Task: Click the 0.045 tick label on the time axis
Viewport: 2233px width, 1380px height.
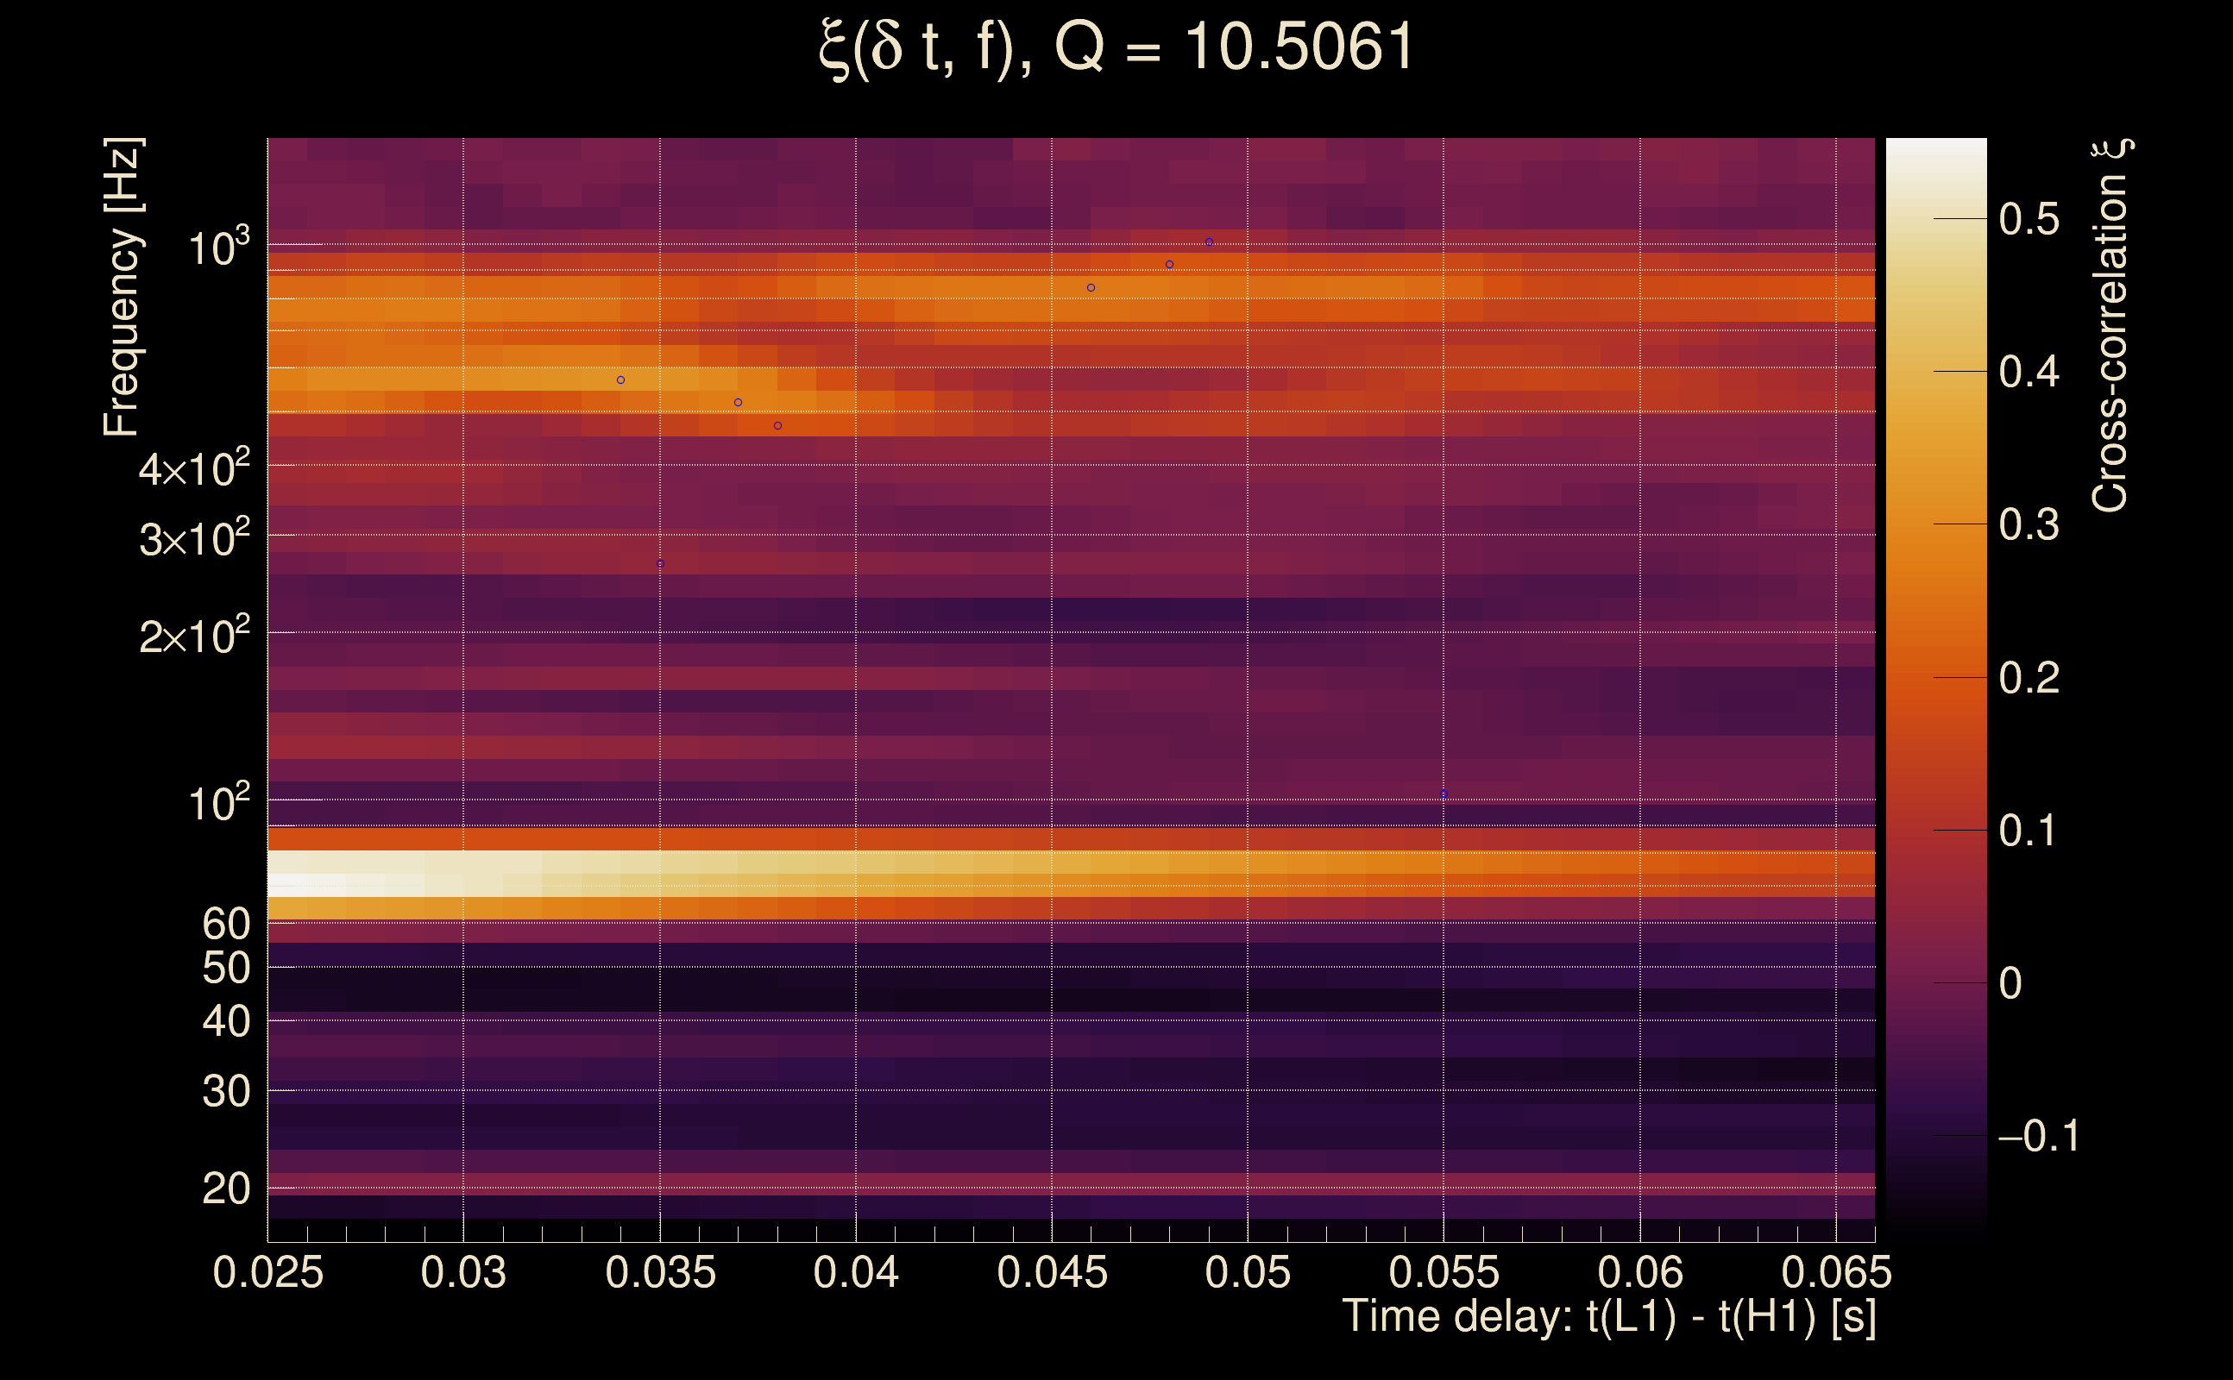Action: click(1052, 1272)
